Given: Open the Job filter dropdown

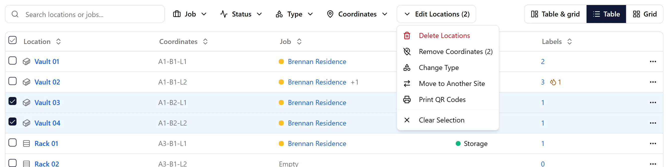Looking at the screenshot, I should [x=190, y=14].
